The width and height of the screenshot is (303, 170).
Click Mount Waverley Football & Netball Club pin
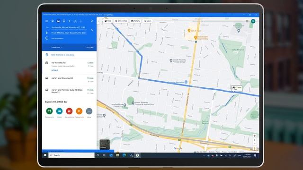[133, 103]
